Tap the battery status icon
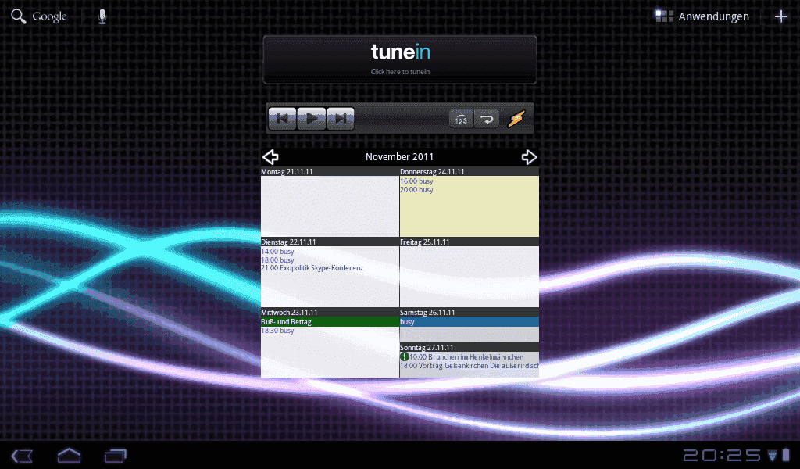Screen dimensions: 800x469 pyautogui.click(x=786, y=455)
